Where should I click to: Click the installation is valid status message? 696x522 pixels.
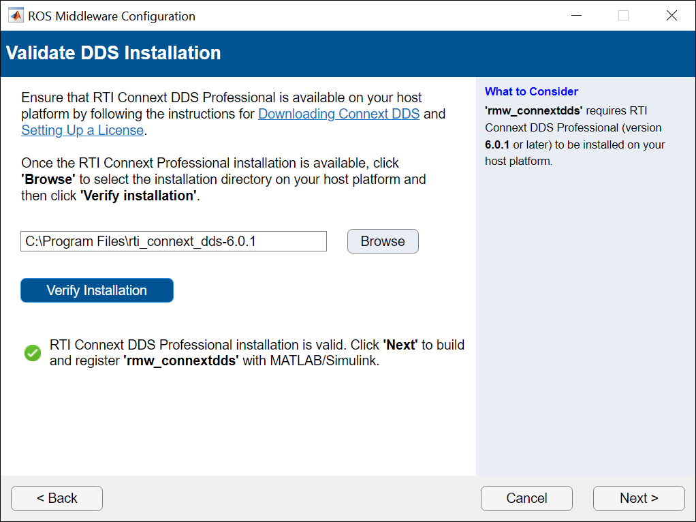[x=257, y=353]
